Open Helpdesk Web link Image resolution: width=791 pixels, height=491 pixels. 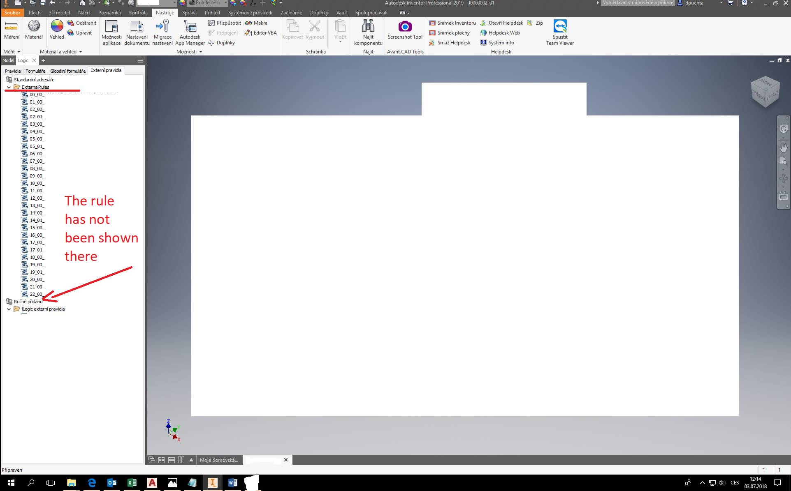pyautogui.click(x=500, y=33)
